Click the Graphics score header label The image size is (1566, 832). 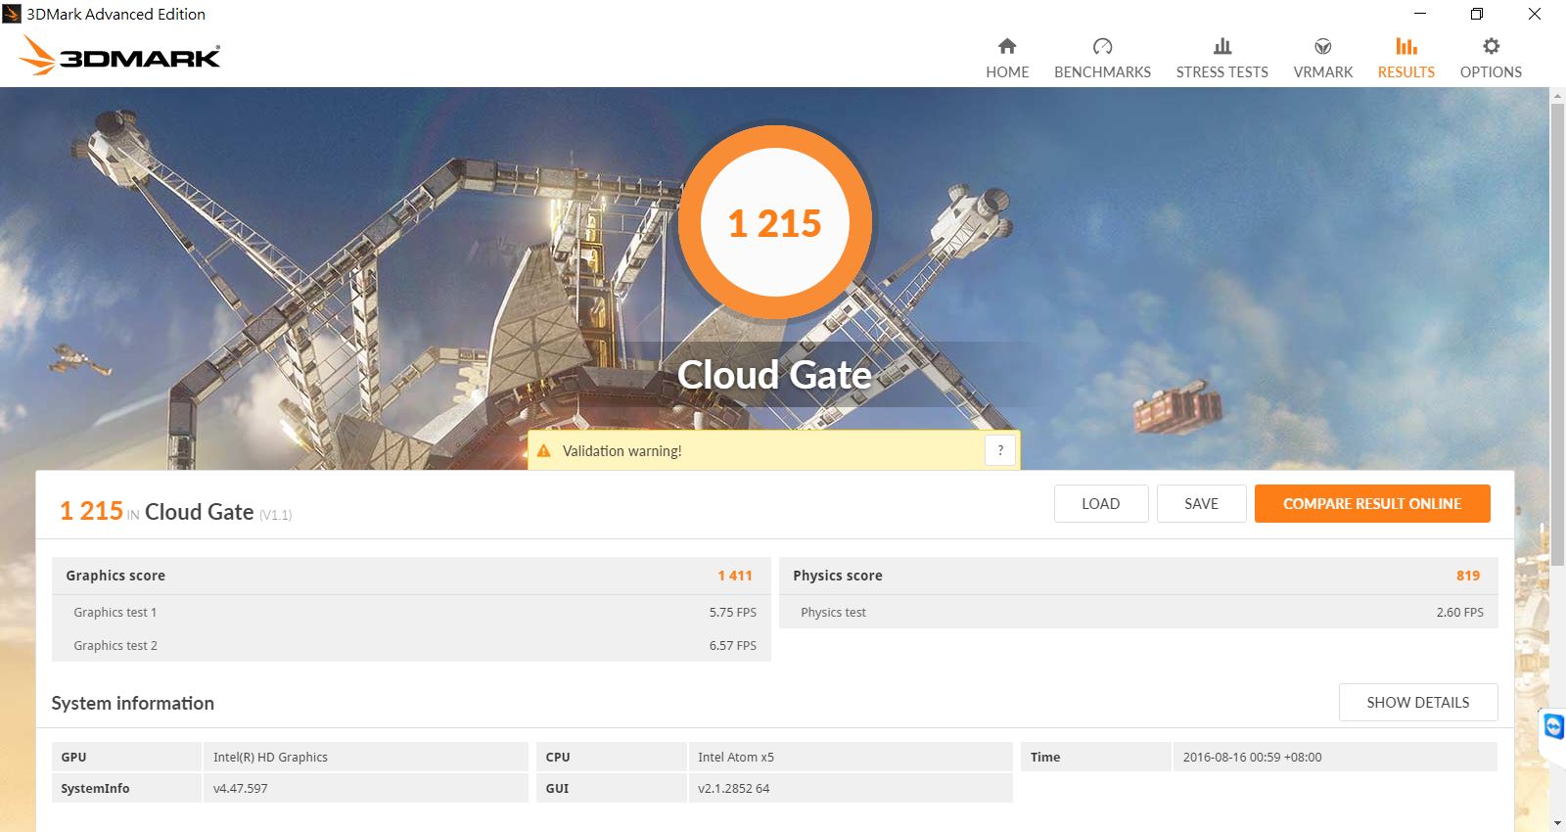[115, 576]
